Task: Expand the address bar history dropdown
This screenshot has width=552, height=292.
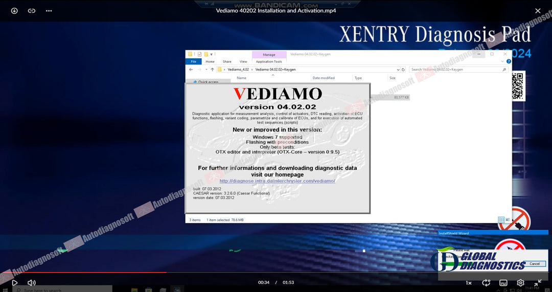Action: click(398, 70)
